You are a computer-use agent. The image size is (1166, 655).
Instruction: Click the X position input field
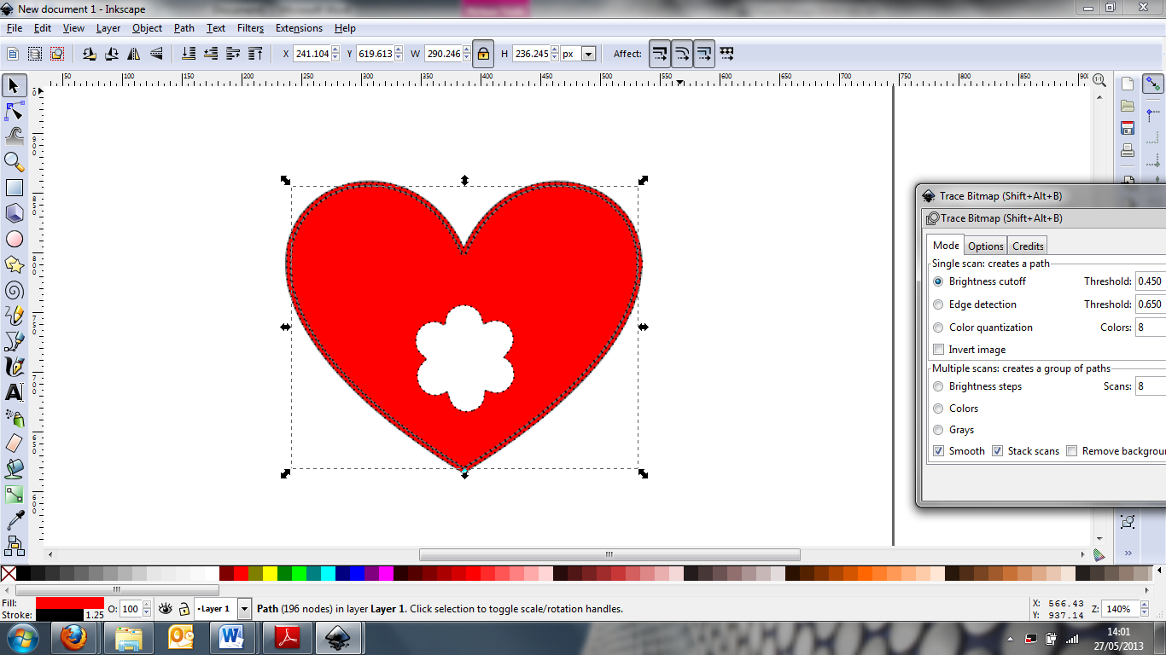[312, 54]
